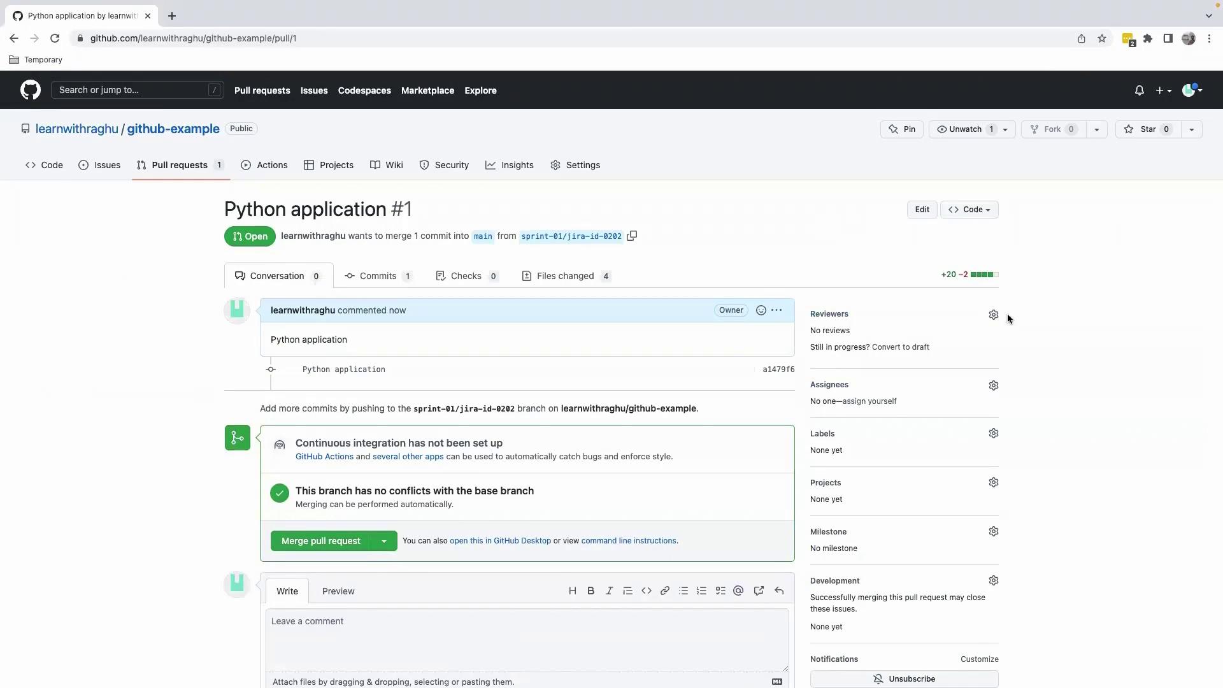
Task: Click the Convert to draft link
Action: point(900,347)
